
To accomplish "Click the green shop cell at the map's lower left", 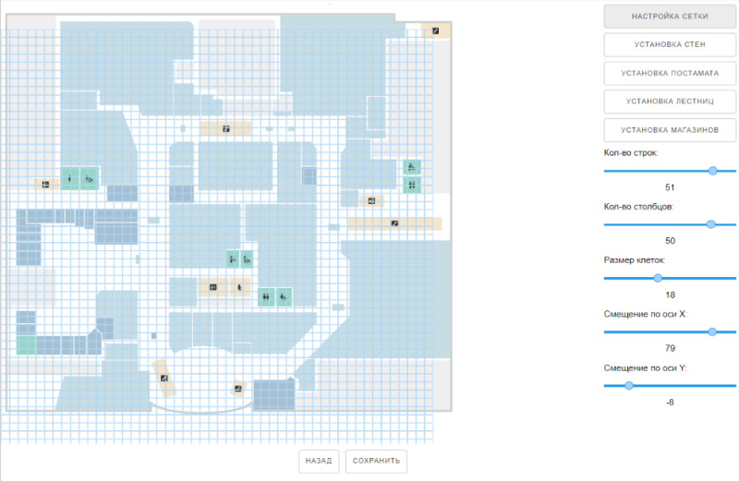I will [26, 344].
